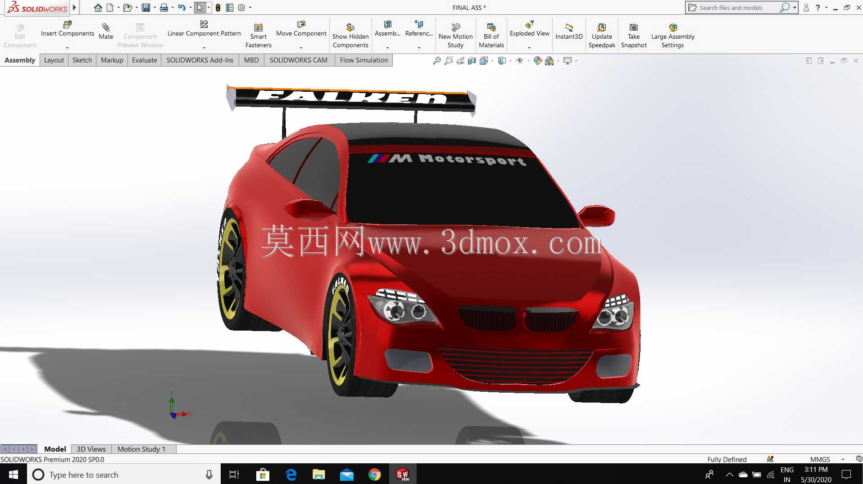This screenshot has height=484, width=863.
Task: Save the assembly with the Save icon
Action: coord(145,8)
